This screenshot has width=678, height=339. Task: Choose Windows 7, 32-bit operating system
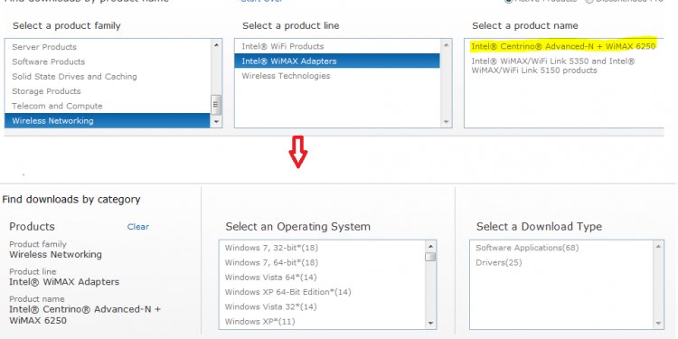(x=322, y=248)
